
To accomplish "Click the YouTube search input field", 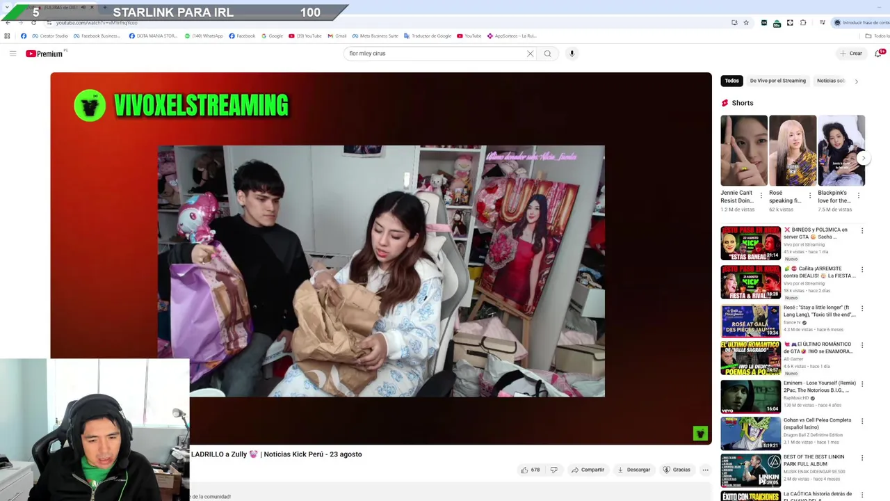I will (435, 54).
